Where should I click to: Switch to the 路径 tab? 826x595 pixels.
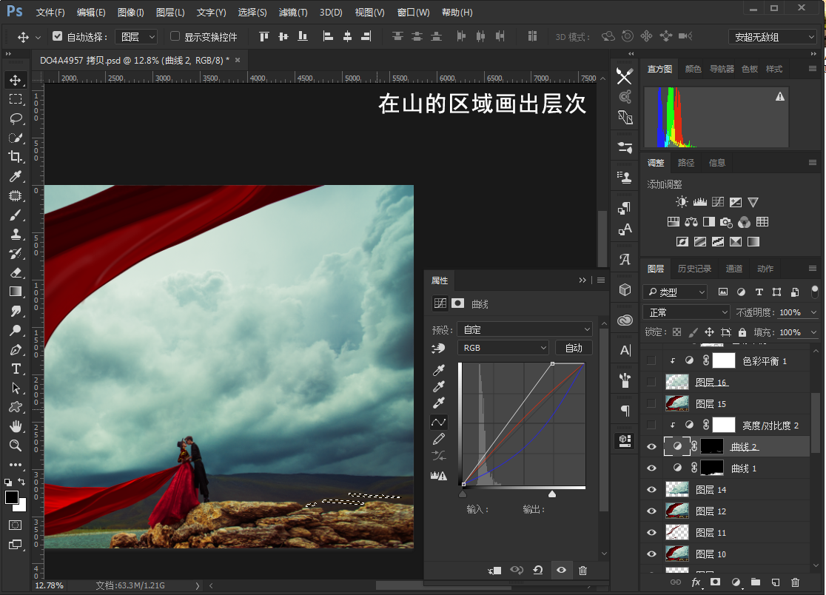pos(686,163)
